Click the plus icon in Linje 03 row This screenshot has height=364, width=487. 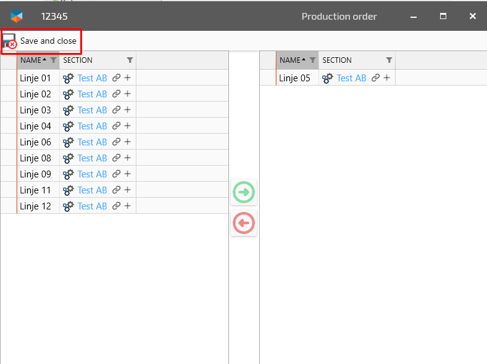[127, 110]
